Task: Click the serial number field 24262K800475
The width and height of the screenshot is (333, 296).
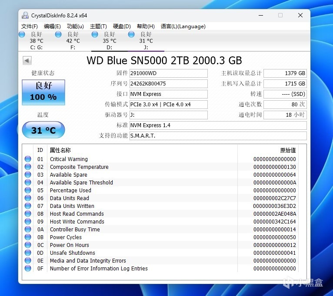Action: click(x=168, y=84)
